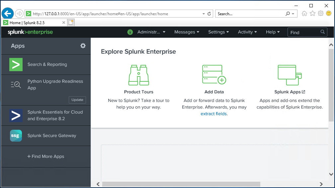The image size is (335, 188).
Task: Open the Activity menu
Action: pyautogui.click(x=247, y=32)
